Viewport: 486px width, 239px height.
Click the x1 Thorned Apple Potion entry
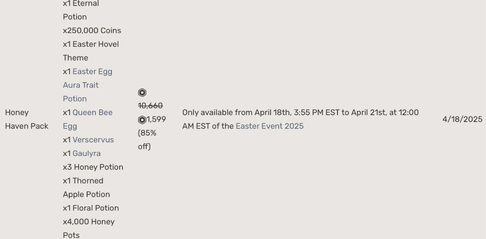86,187
